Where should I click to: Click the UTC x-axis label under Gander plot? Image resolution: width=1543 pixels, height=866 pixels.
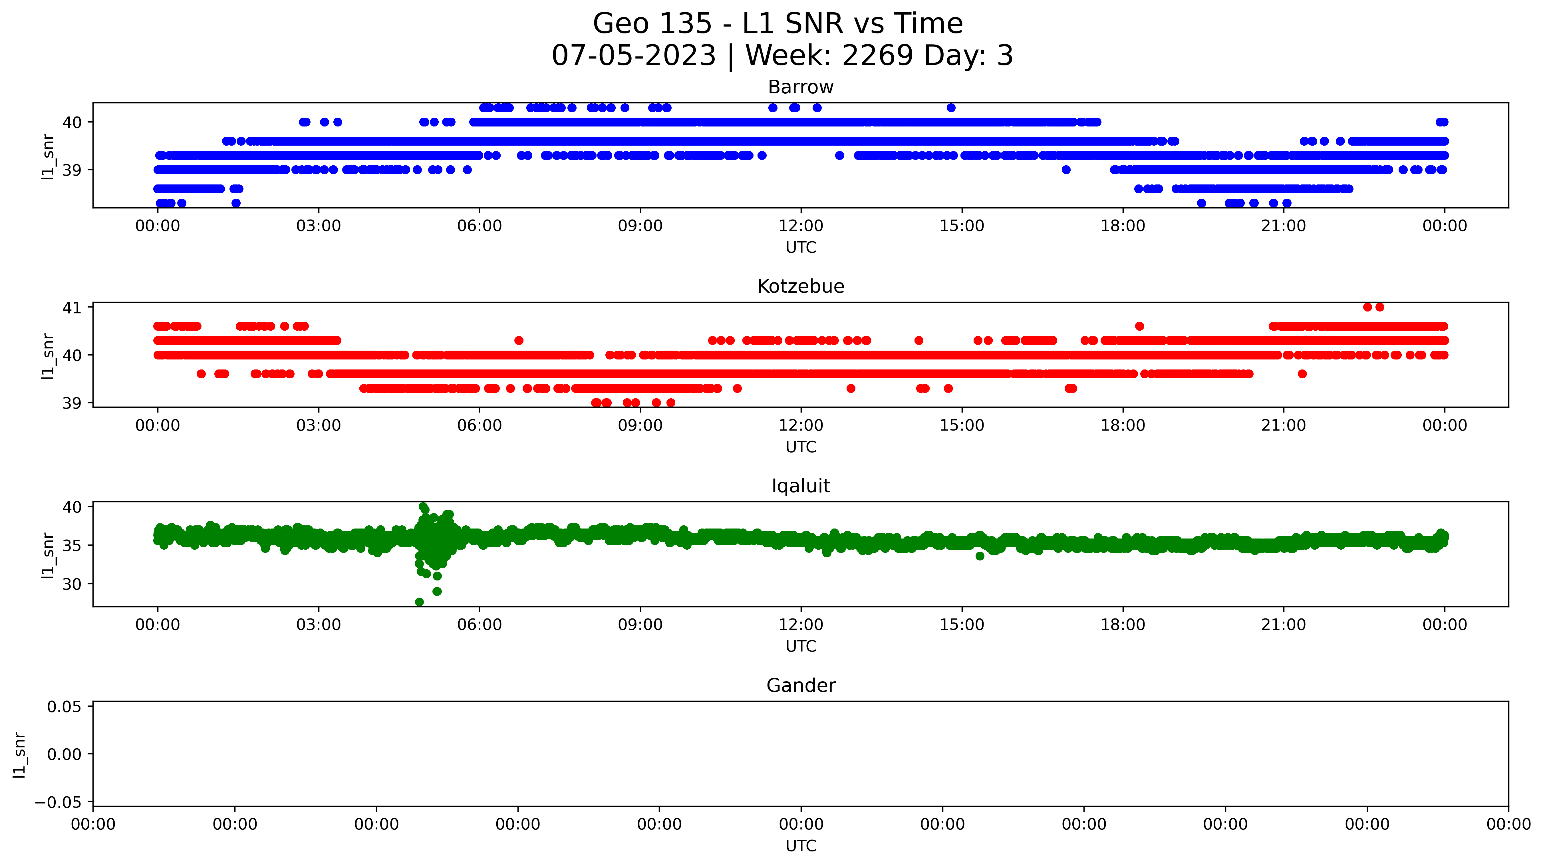pyautogui.click(x=800, y=846)
